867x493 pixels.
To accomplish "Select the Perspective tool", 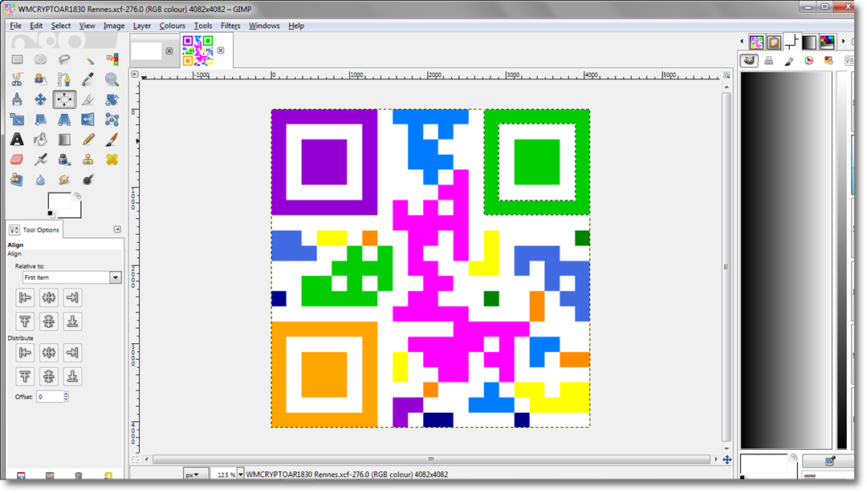I will click(64, 119).
